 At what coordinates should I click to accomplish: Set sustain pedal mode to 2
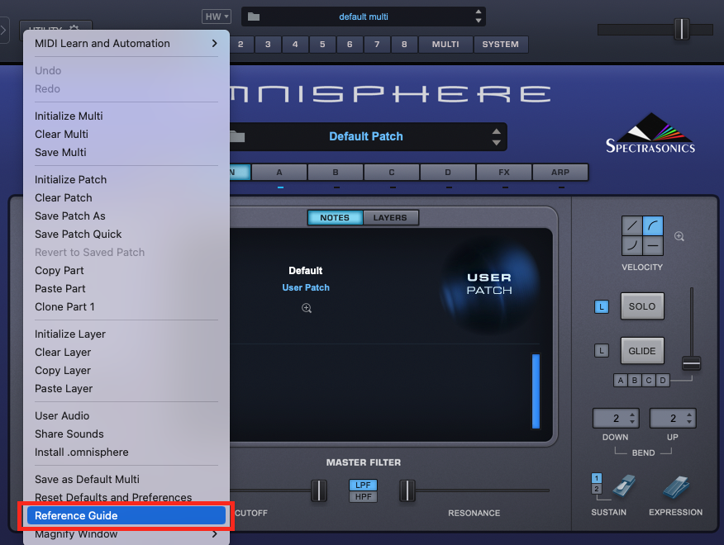(x=597, y=489)
